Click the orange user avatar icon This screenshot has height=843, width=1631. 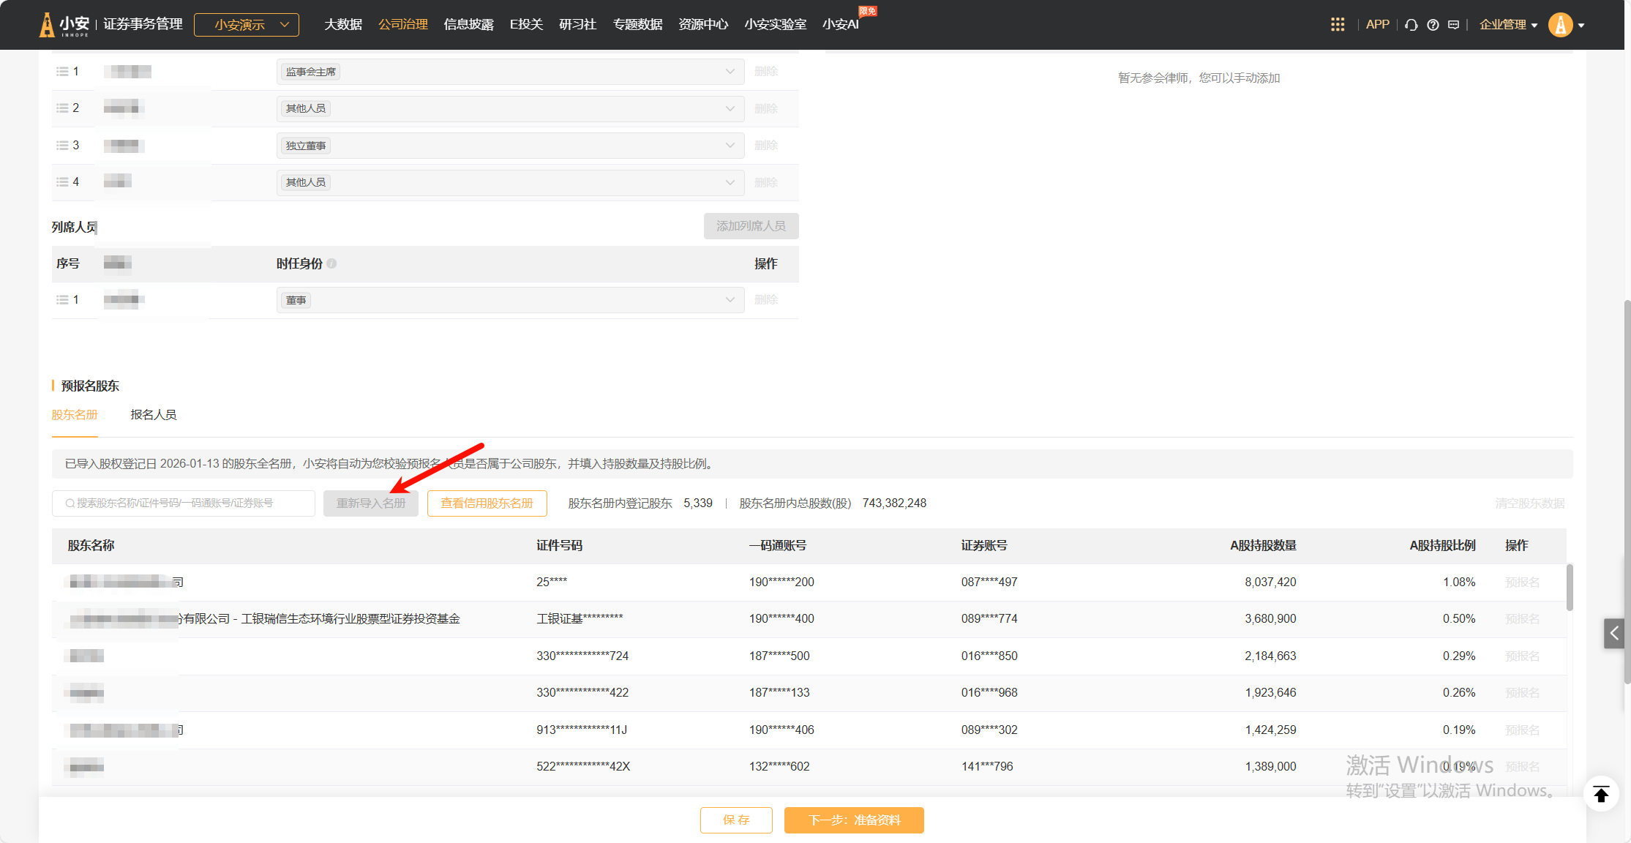pyautogui.click(x=1560, y=25)
